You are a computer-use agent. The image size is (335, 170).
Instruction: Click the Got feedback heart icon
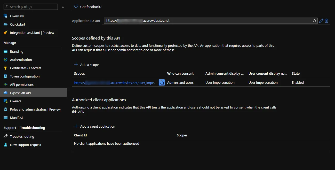coord(76,7)
